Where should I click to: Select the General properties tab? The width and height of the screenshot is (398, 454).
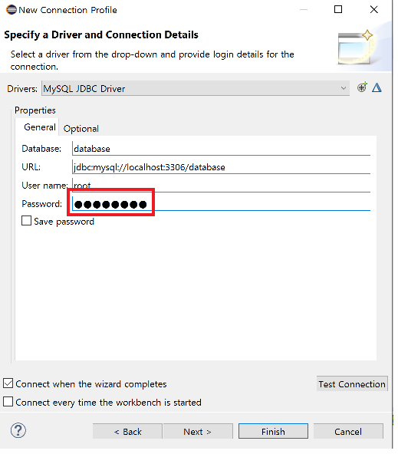click(40, 127)
